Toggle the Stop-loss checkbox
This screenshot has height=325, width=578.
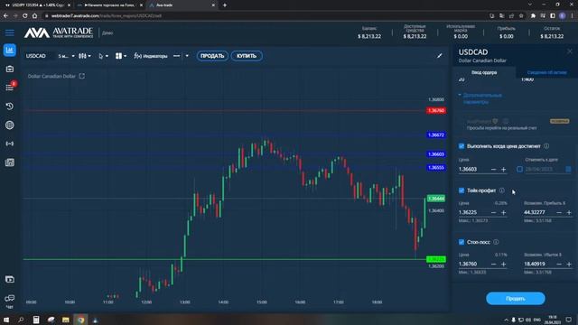click(461, 242)
